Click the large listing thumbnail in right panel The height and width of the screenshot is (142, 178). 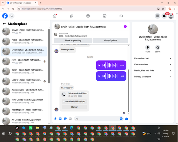coord(153,29)
